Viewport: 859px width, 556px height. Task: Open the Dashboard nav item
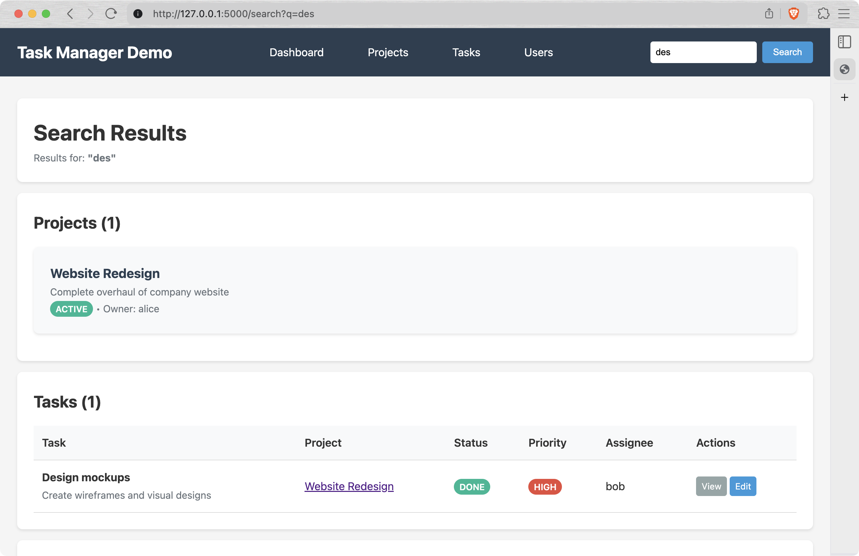click(296, 52)
